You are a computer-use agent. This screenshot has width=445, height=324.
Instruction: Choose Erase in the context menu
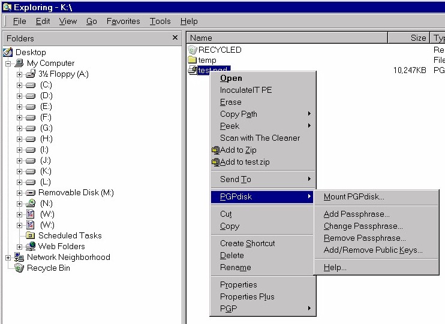click(x=263, y=102)
